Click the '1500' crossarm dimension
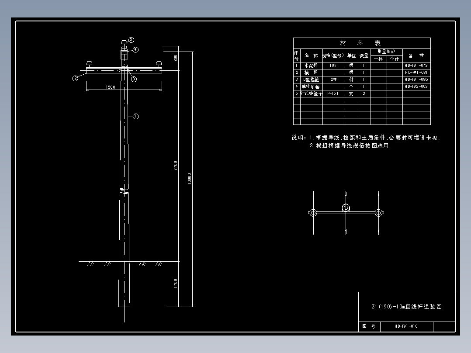The height and width of the screenshot is (353, 471). pyautogui.click(x=111, y=87)
